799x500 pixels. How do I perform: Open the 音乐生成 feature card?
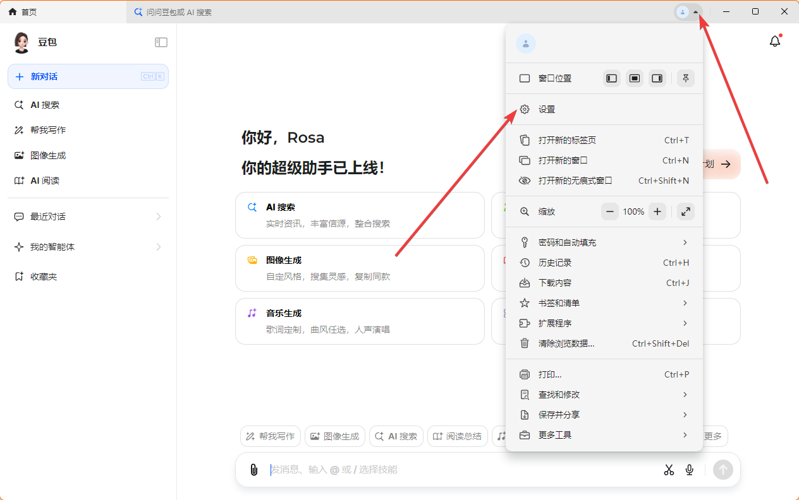(x=360, y=321)
